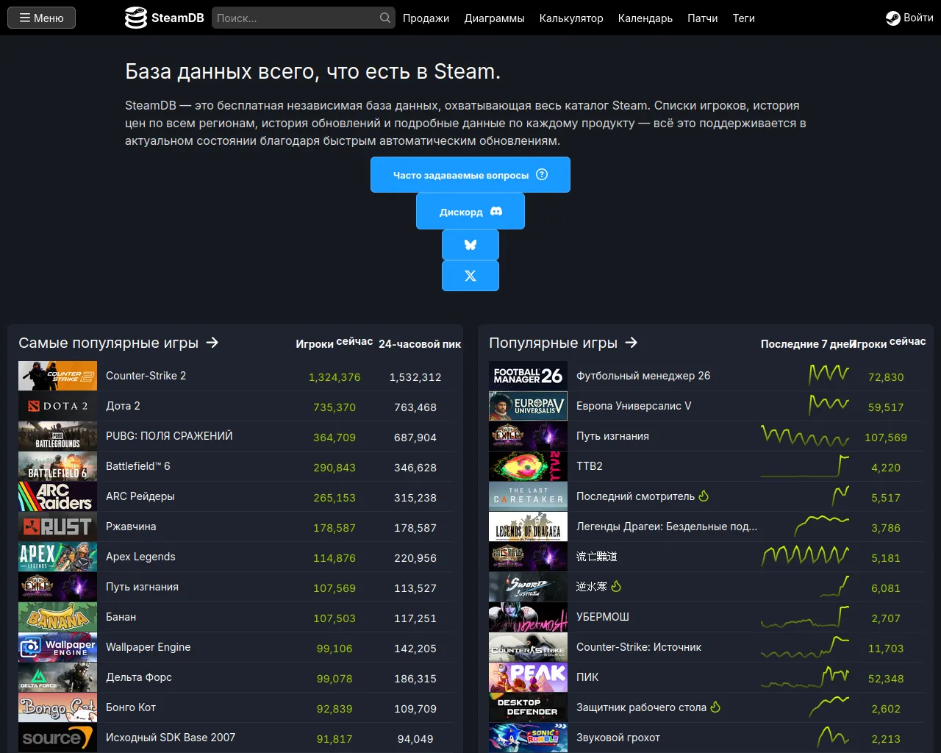The height and width of the screenshot is (753, 941).
Task: Open the Sword of Justice cover image
Action: (528, 587)
